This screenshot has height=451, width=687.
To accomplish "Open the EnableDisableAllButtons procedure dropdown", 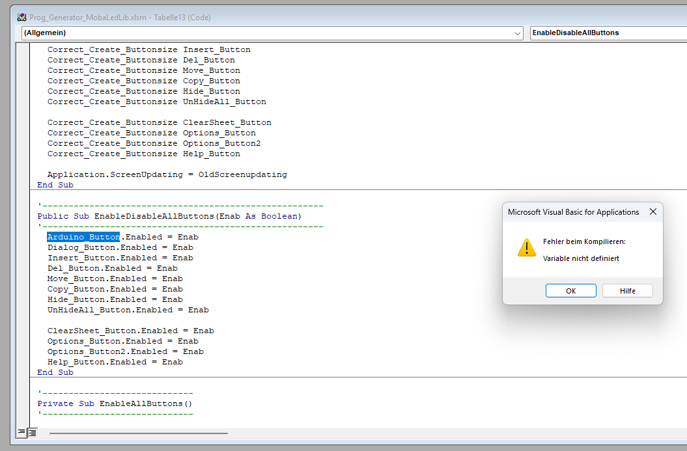I will [606, 33].
